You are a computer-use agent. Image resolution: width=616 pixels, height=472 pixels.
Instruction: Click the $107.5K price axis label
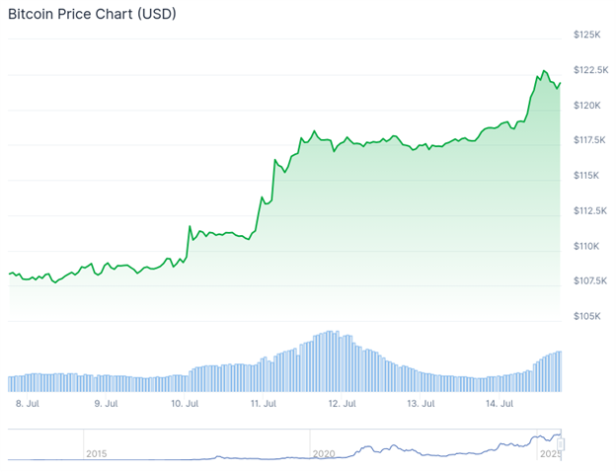(x=591, y=280)
